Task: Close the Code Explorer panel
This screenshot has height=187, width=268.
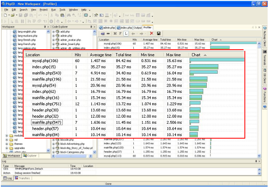Action: pos(94,27)
